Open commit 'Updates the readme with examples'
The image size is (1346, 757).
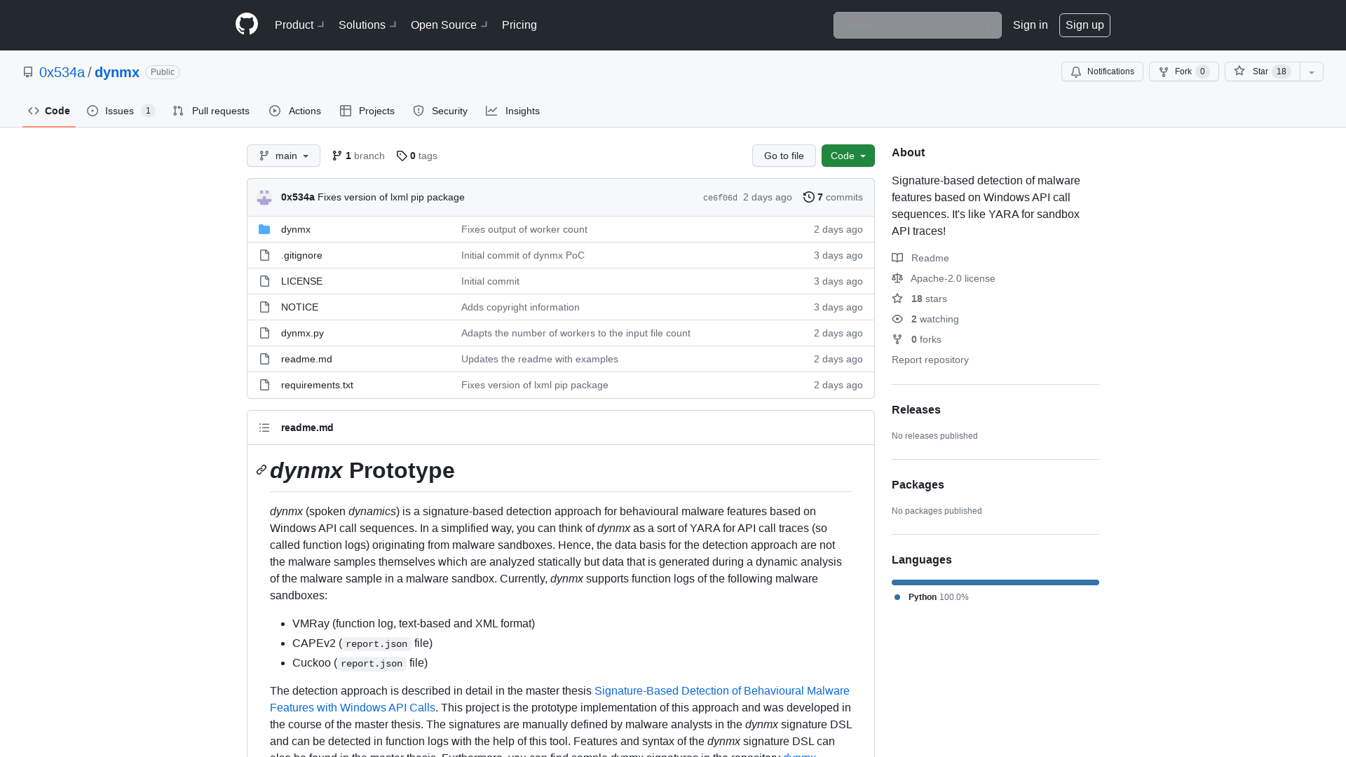tap(540, 359)
